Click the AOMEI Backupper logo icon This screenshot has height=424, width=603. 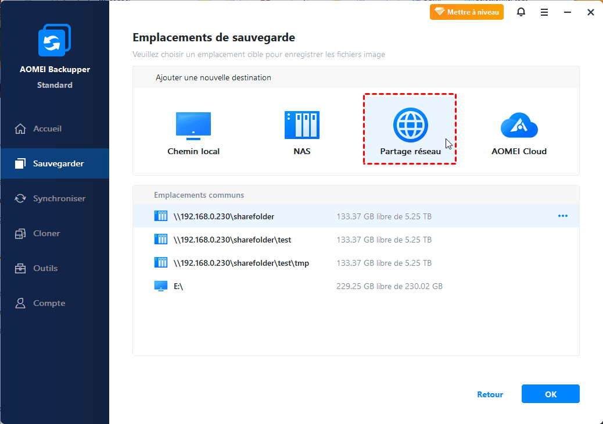tap(55, 40)
